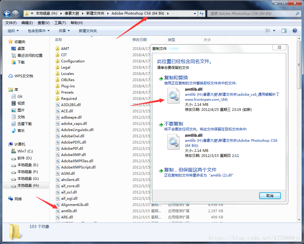Open the 图片 library
The image size is (304, 244).
coord(18,110)
